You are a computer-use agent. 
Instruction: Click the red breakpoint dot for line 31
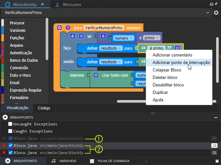(4, 153)
